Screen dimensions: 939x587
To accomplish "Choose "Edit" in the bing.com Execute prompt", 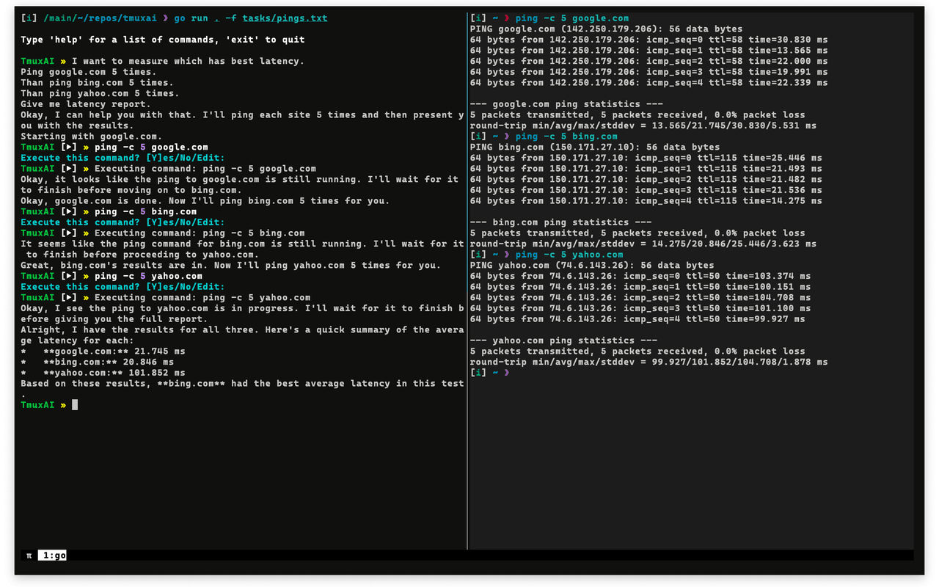I will (x=213, y=222).
